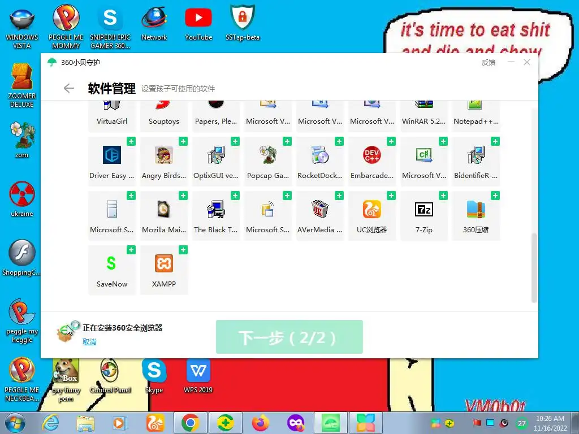This screenshot has width=579, height=434.
Task: Select the Souptoys app tile
Action: tap(164, 116)
